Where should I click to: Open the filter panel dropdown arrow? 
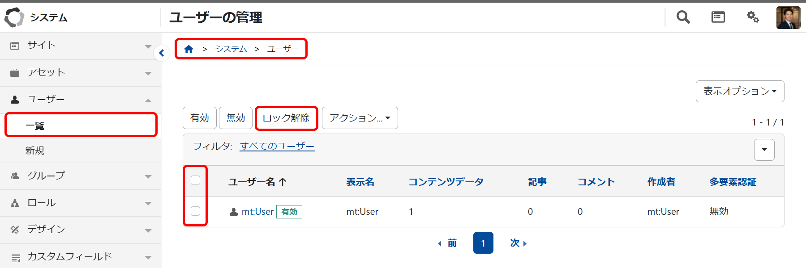pos(764,150)
